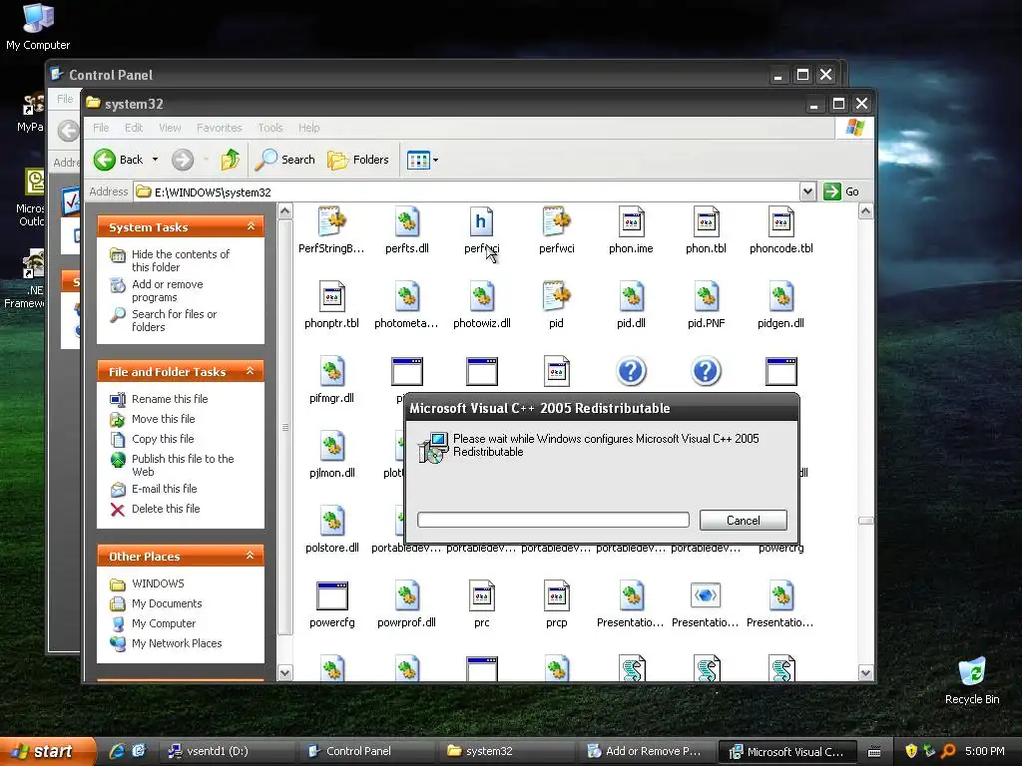Collapse the File and Folder Tasks panel
The height and width of the screenshot is (766, 1022).
coord(251,371)
